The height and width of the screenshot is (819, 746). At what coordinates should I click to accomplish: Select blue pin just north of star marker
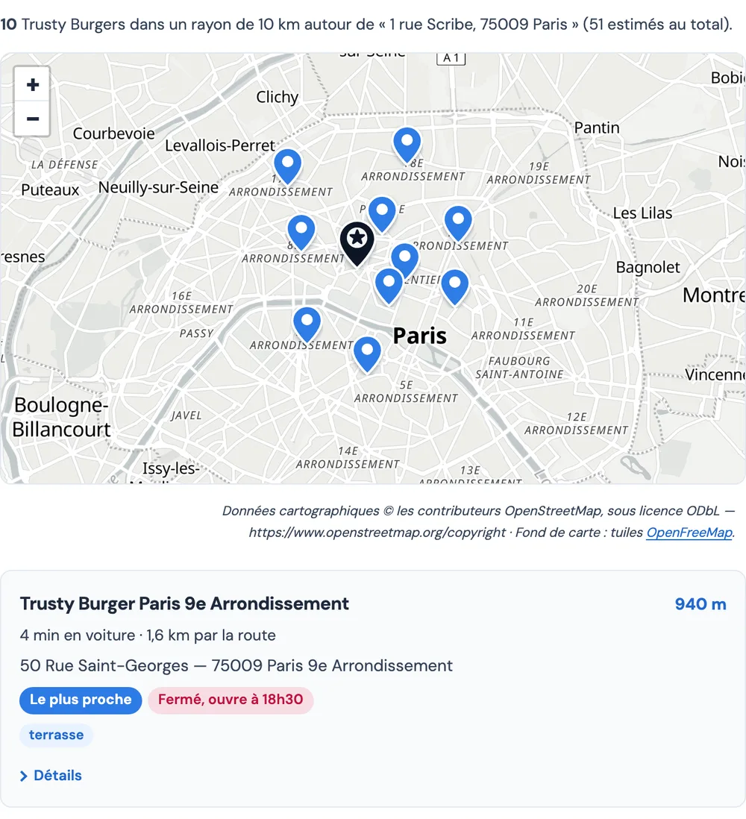click(383, 215)
